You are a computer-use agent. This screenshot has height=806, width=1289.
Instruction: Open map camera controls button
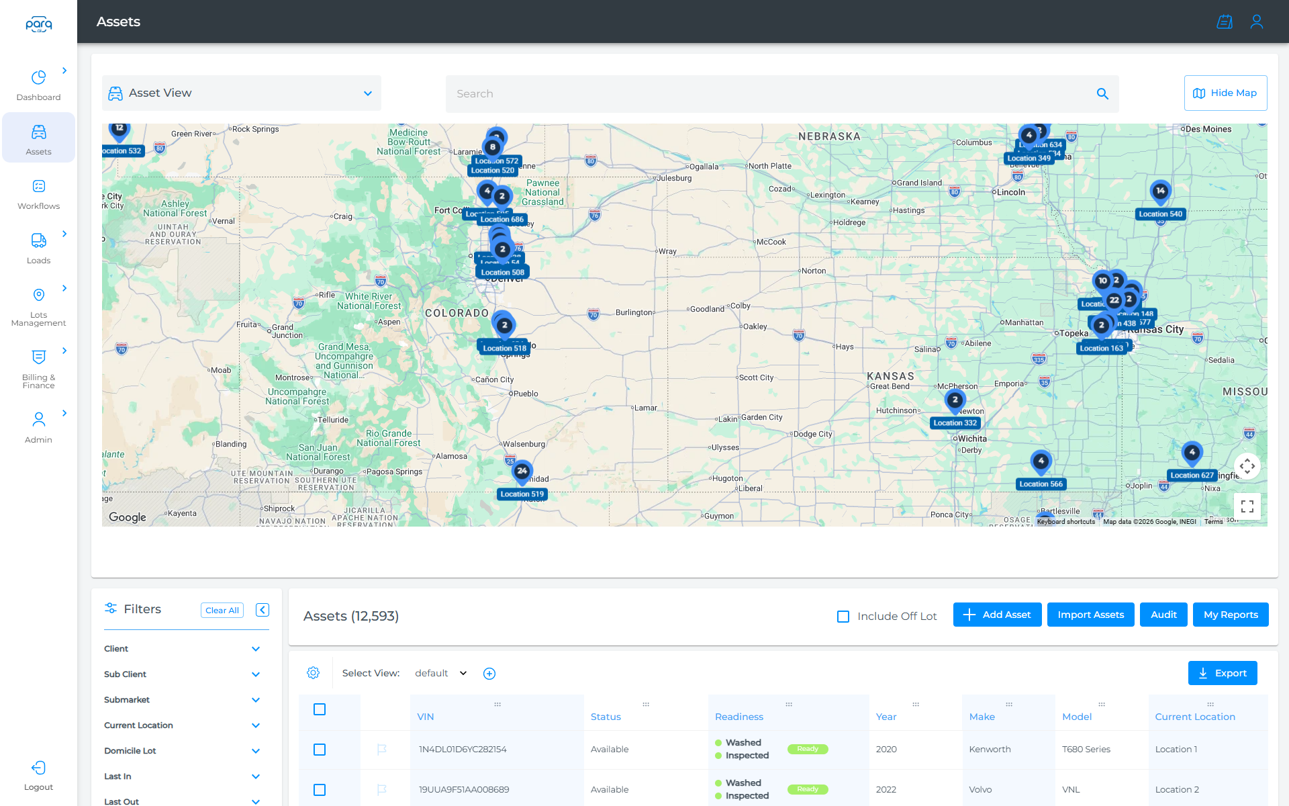[1247, 466]
